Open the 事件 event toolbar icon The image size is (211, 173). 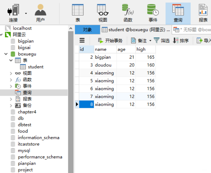click(x=153, y=13)
